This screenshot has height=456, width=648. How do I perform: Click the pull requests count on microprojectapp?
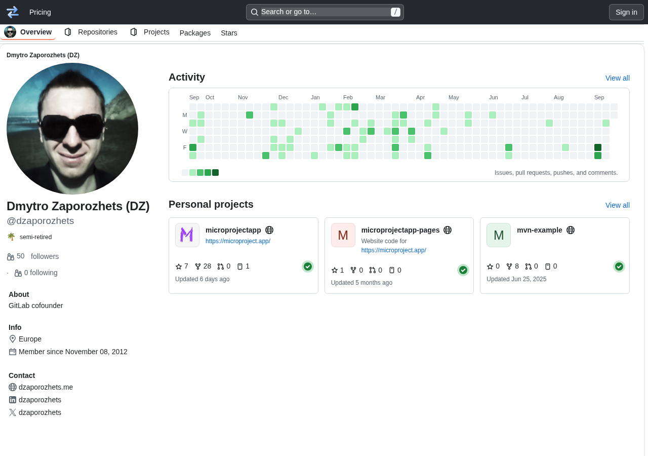click(x=224, y=267)
